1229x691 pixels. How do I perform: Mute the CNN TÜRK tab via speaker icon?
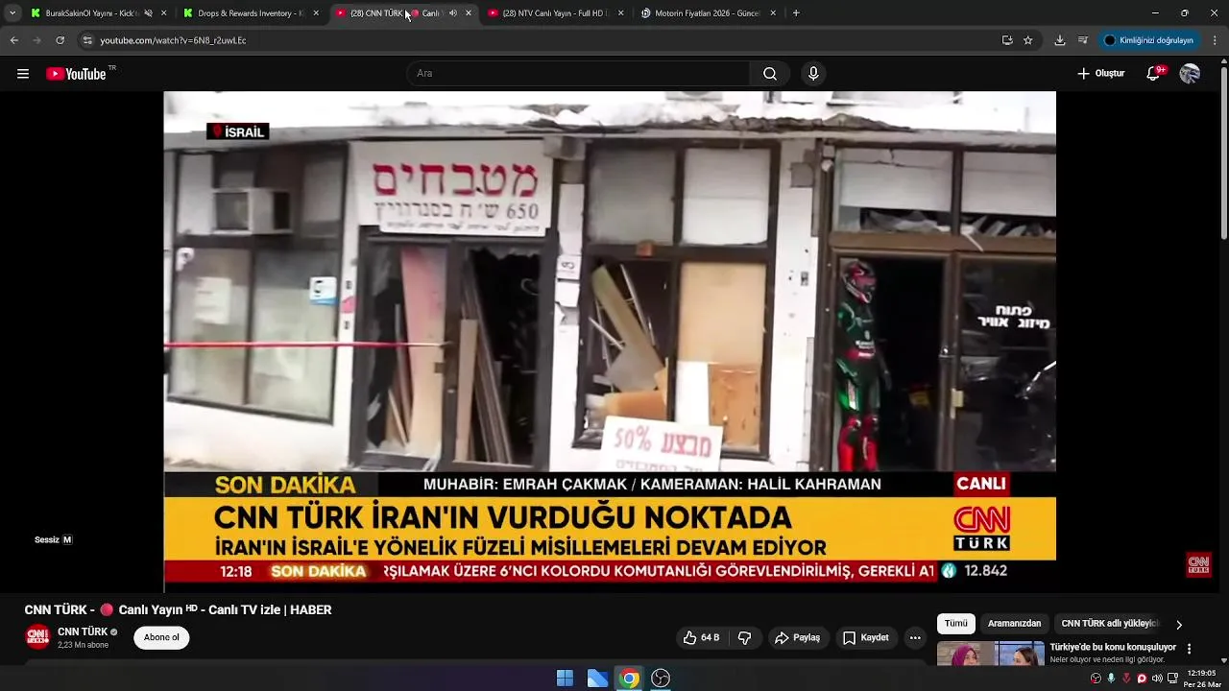tap(453, 13)
